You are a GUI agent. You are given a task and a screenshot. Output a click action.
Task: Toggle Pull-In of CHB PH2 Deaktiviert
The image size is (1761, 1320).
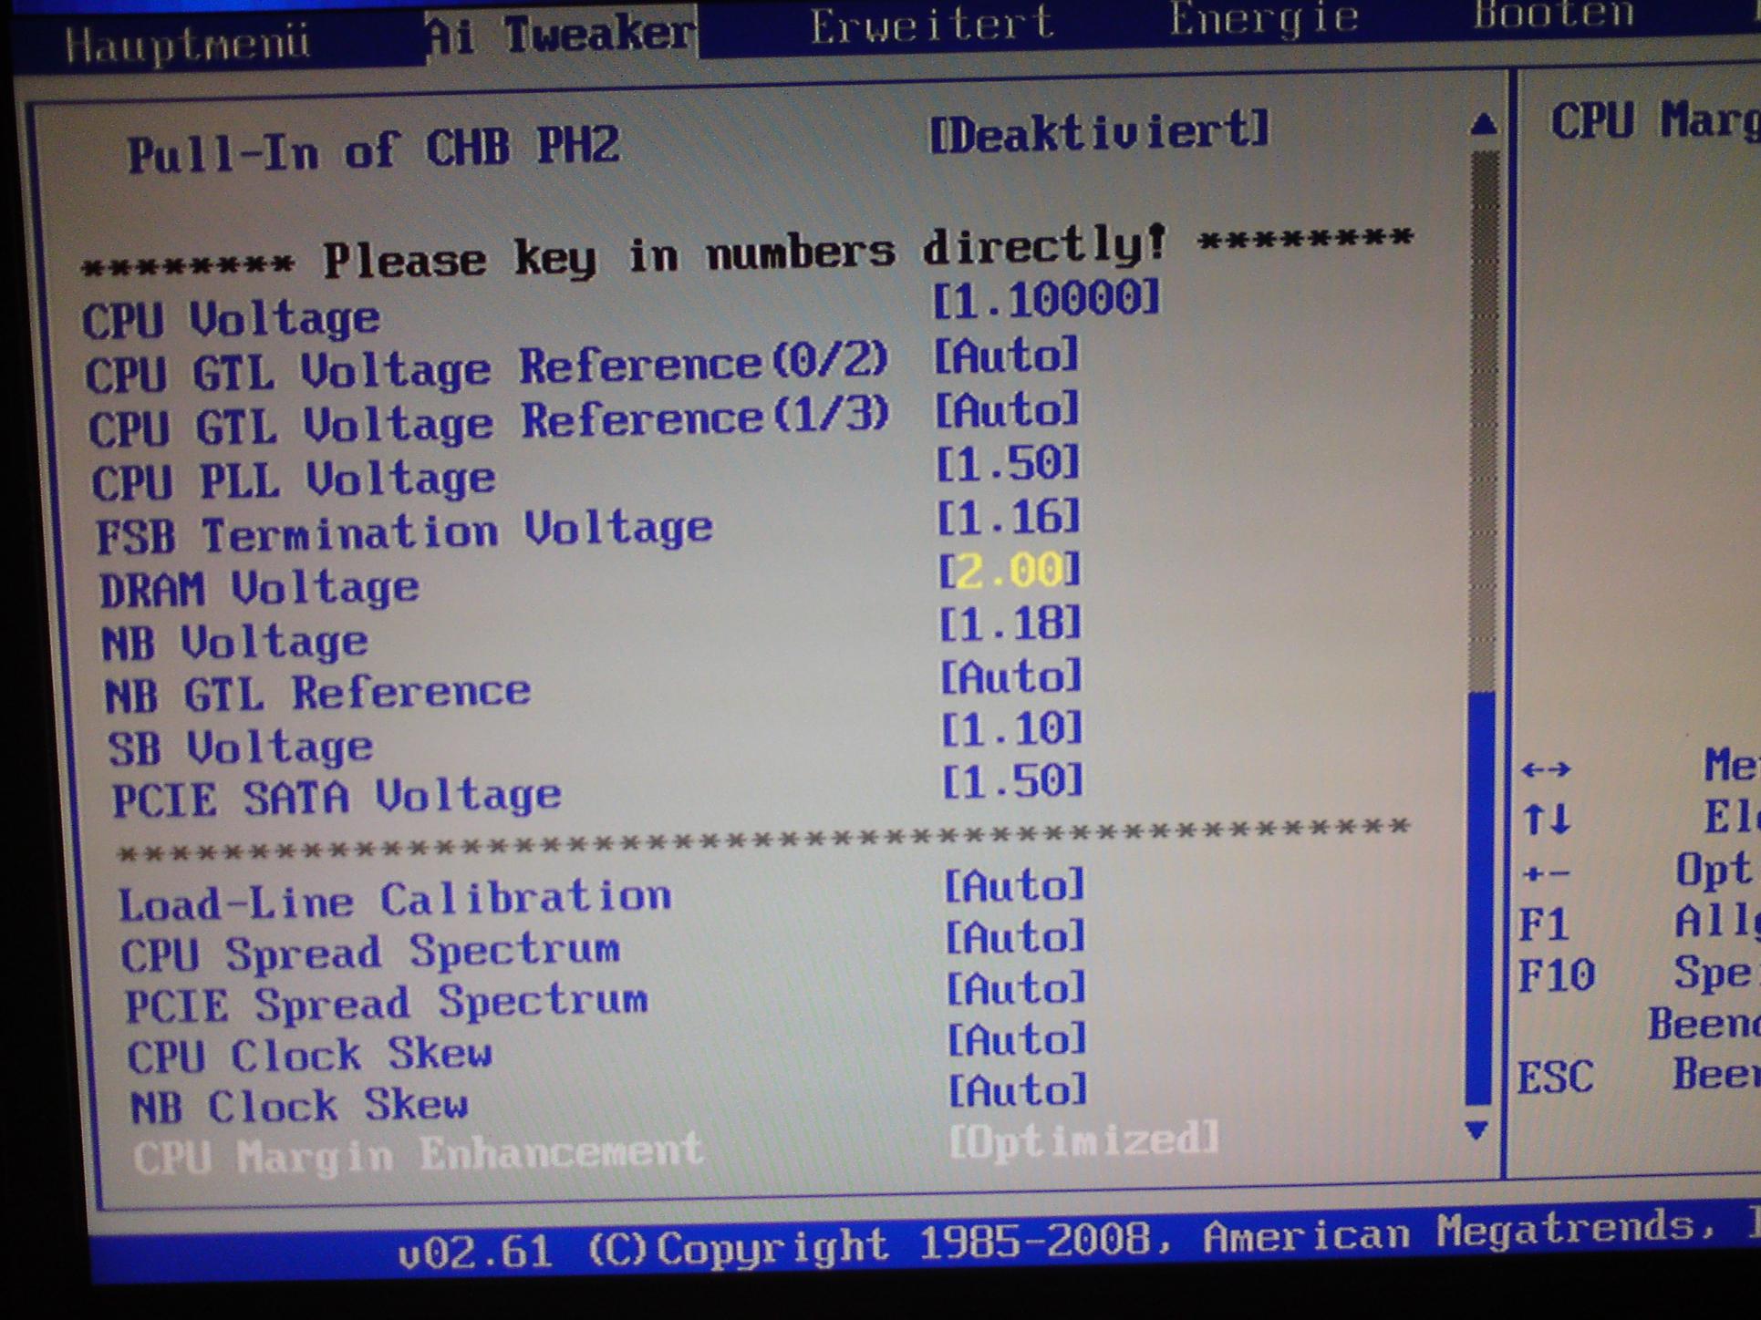[1098, 134]
